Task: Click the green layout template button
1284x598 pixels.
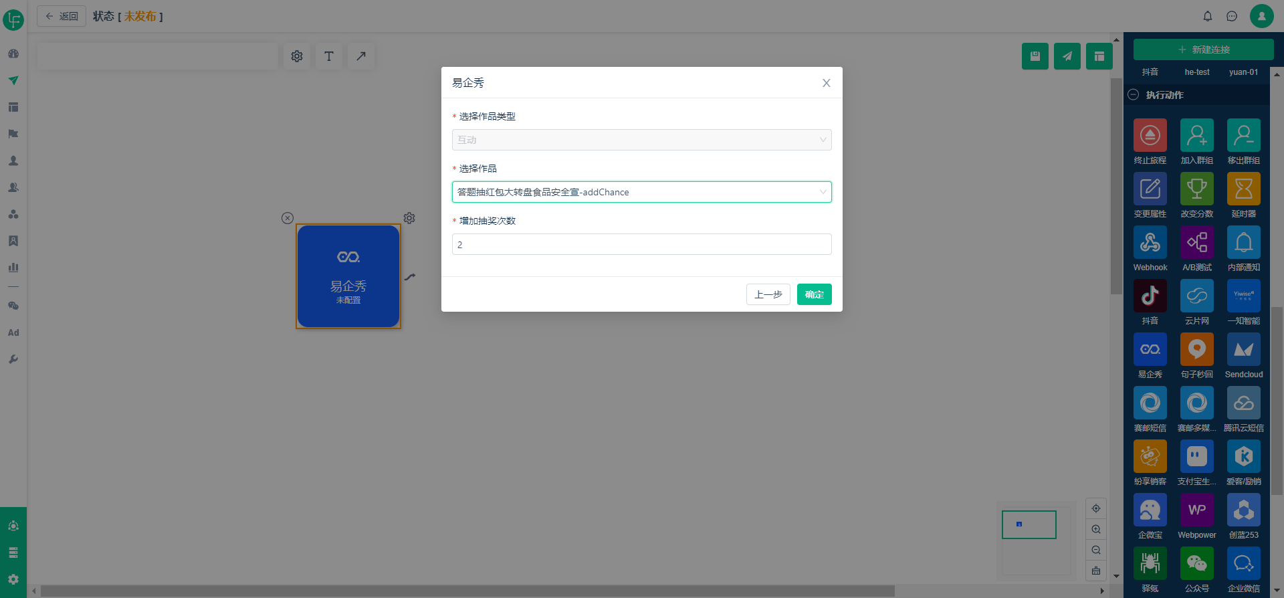Action: (x=1099, y=56)
